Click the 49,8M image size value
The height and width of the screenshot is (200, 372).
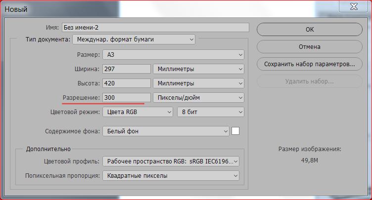pyautogui.click(x=310, y=160)
